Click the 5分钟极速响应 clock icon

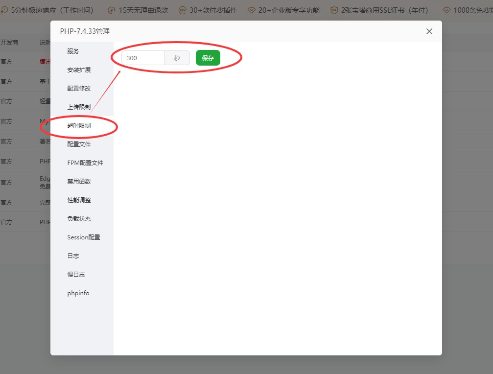point(5,9)
